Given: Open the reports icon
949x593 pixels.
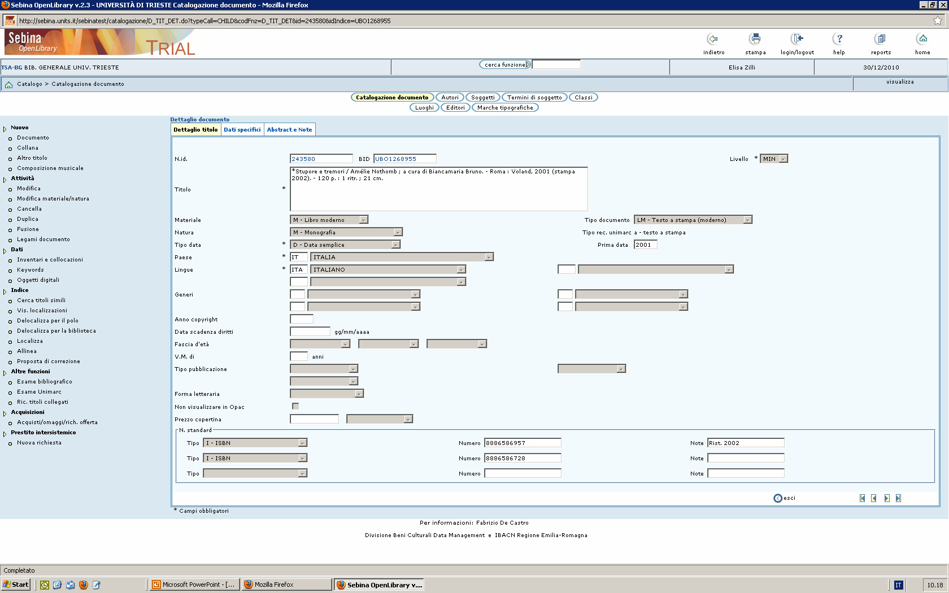Looking at the screenshot, I should (x=881, y=39).
